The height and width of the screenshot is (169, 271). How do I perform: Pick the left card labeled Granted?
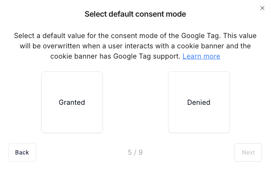(72, 102)
